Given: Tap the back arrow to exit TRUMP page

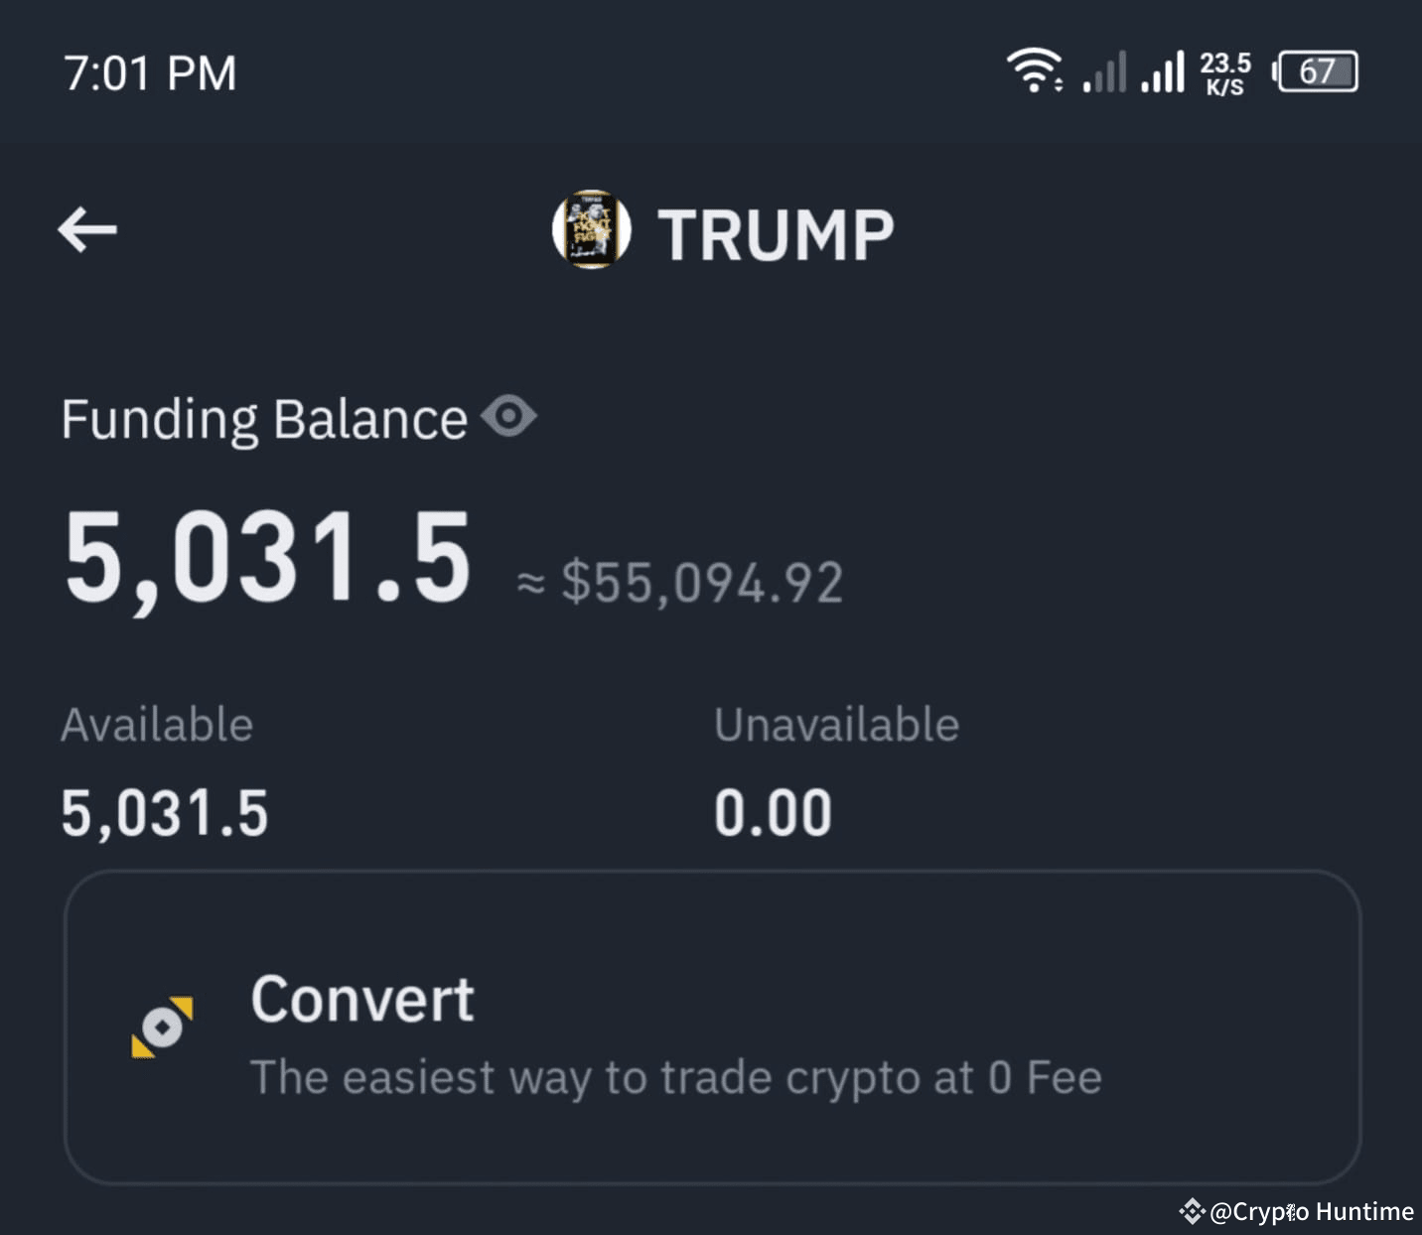Looking at the screenshot, I should pos(87,229).
